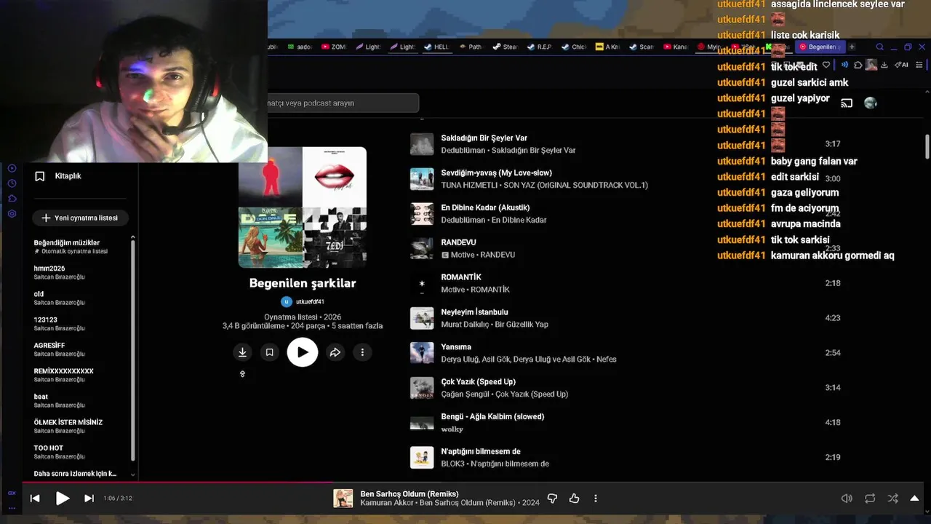Play the song Yansıma

[456, 347]
